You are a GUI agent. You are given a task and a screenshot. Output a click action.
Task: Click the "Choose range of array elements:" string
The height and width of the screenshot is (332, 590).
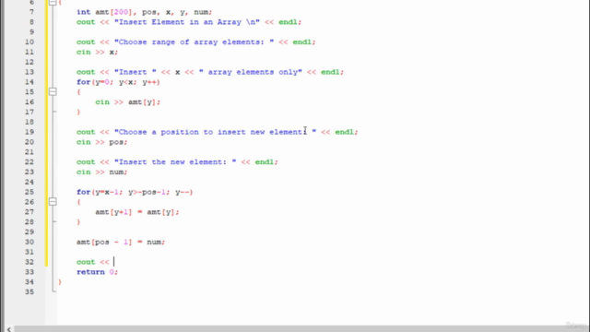pos(195,42)
